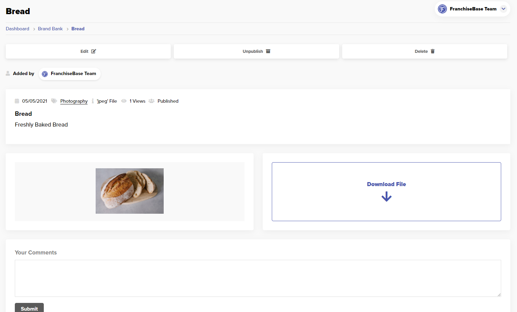517x312 pixels.
Task: Click the Delete trash can icon
Action: pyautogui.click(x=433, y=51)
